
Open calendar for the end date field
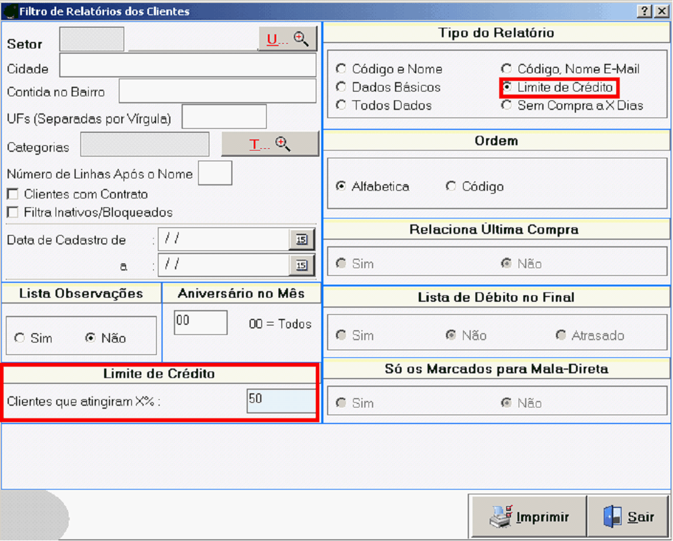click(x=302, y=265)
